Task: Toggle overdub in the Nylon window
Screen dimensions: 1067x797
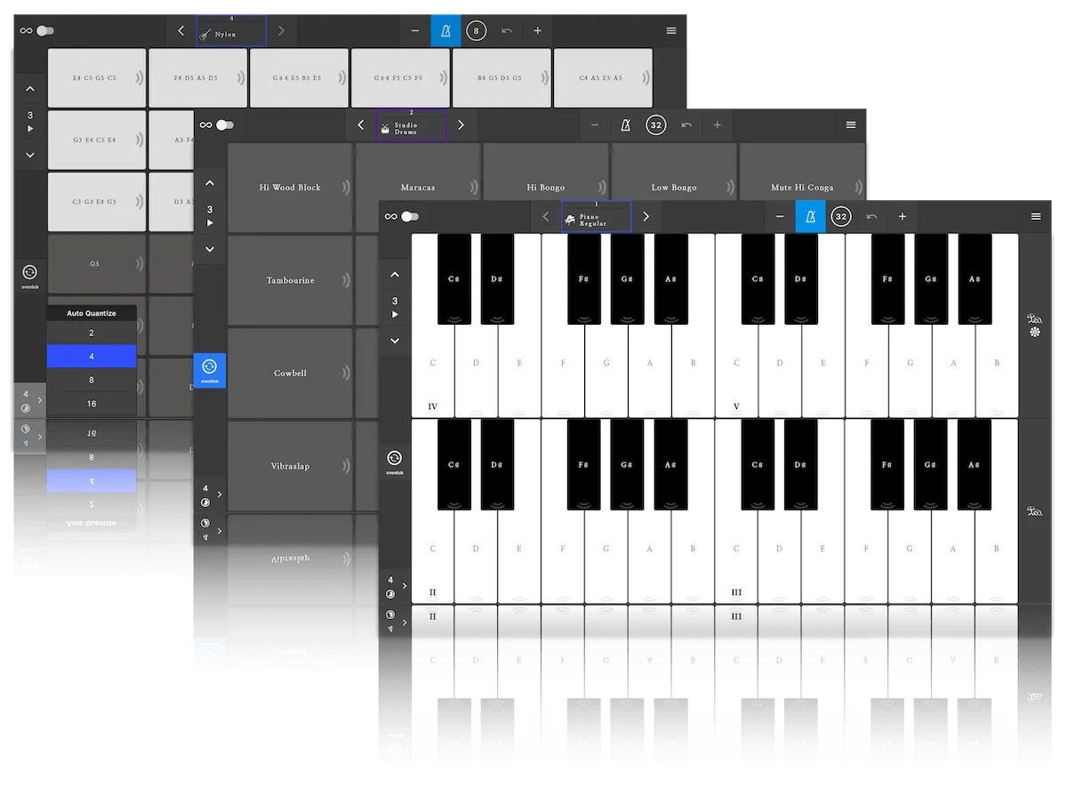Action: tap(29, 276)
